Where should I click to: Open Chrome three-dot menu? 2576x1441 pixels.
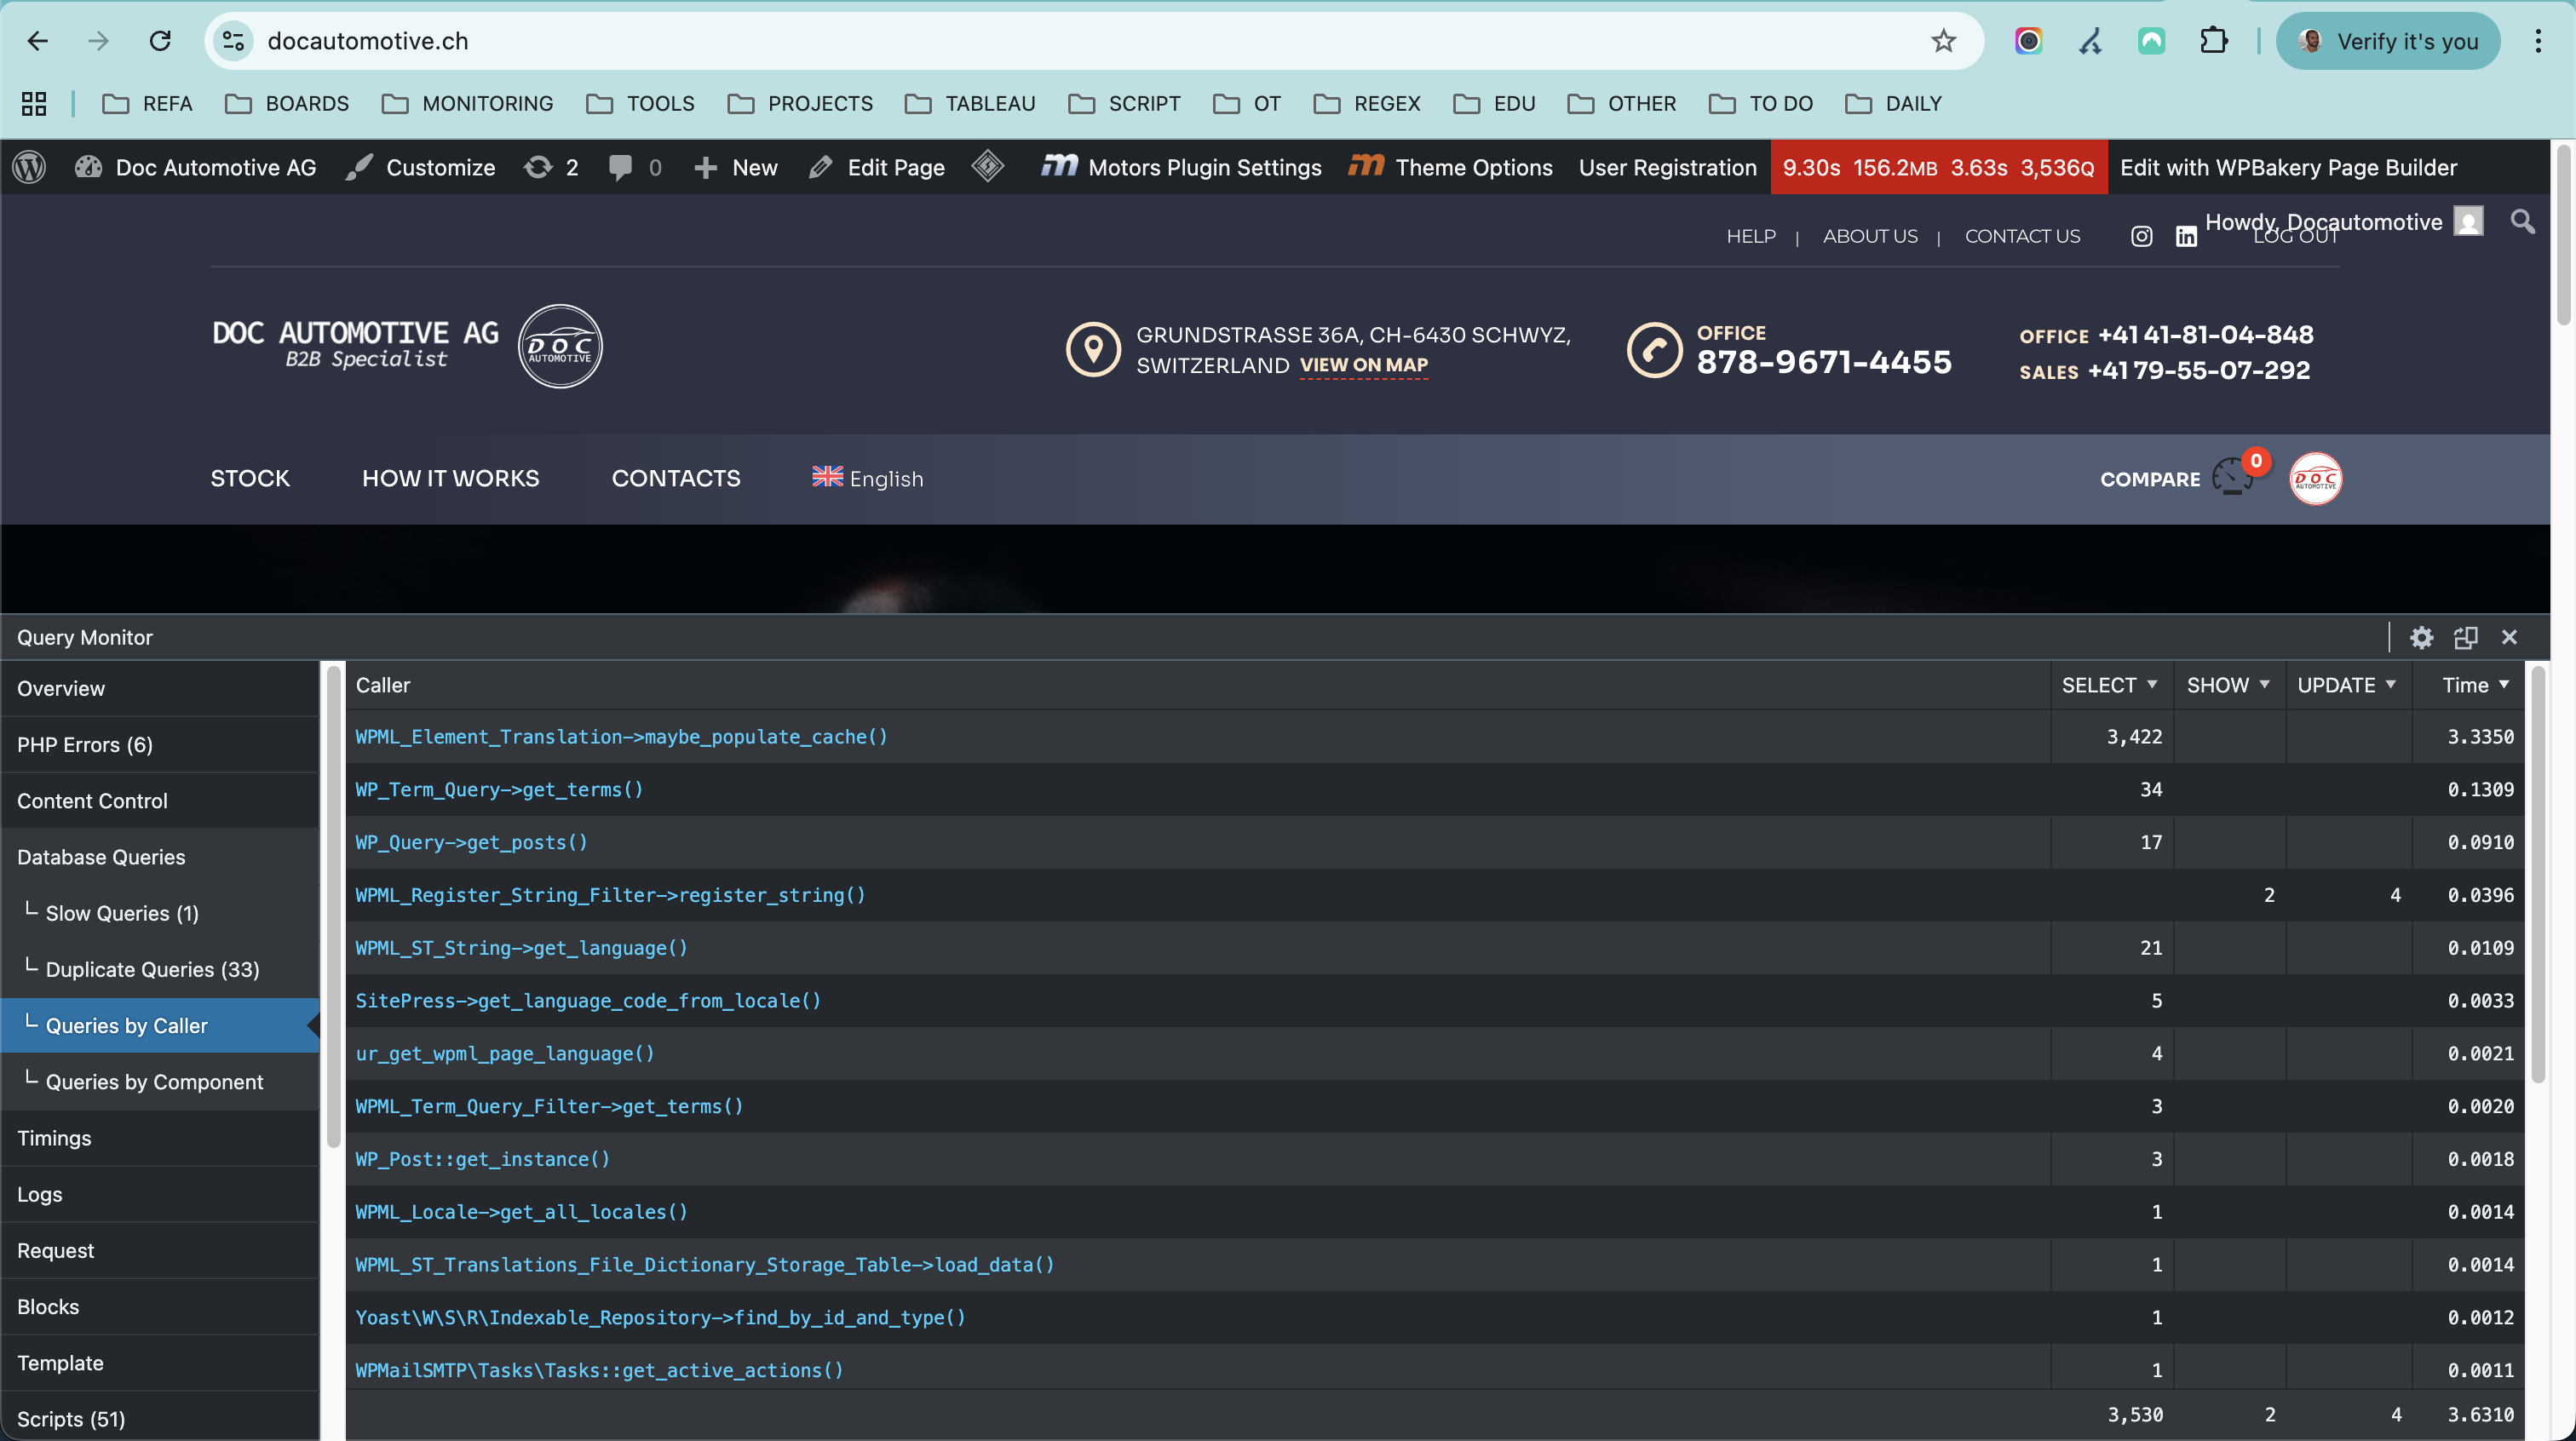[2538, 41]
